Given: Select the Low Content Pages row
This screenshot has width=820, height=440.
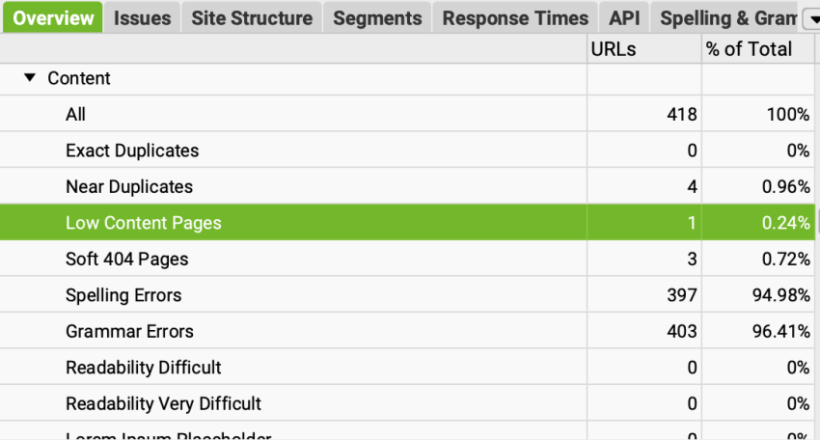Looking at the screenshot, I should 144,223.
